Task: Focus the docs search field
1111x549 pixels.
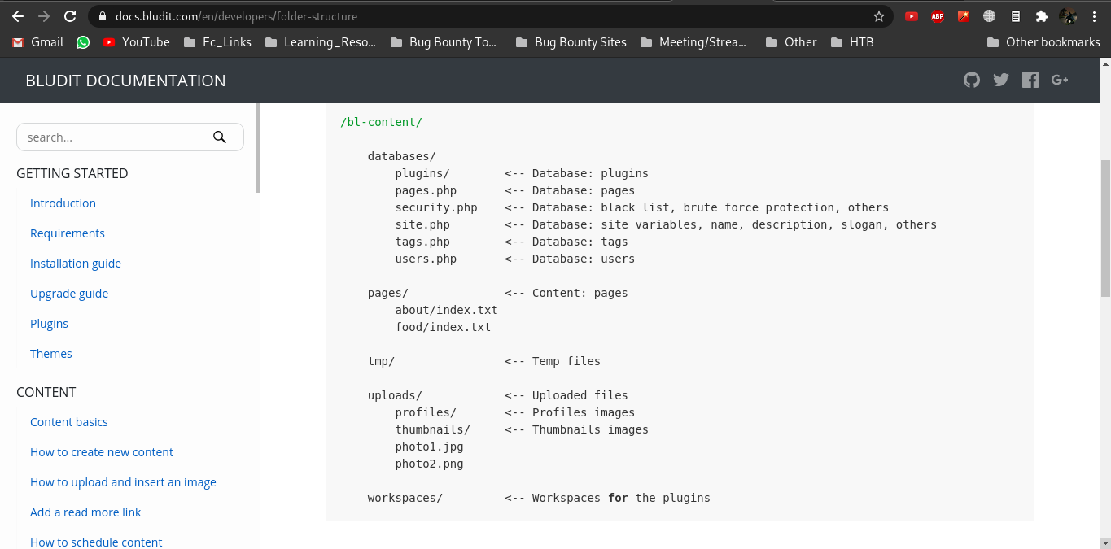Action: (x=114, y=137)
